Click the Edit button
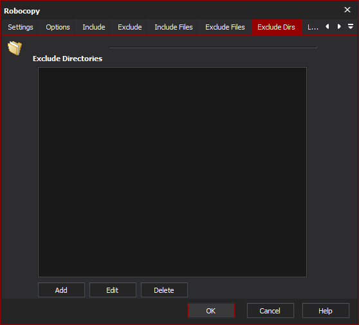The width and height of the screenshot is (359, 325). (x=113, y=290)
